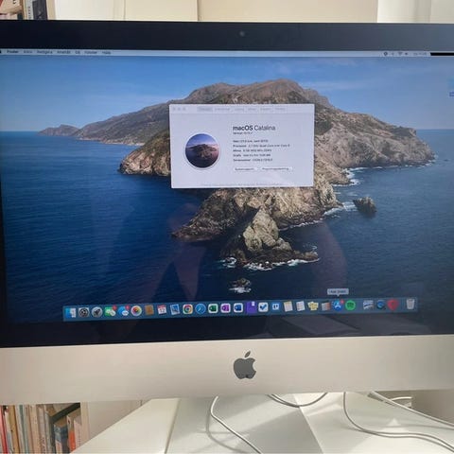Open App Store from the dock
Screen dimensions: 454x454
click(x=338, y=306)
